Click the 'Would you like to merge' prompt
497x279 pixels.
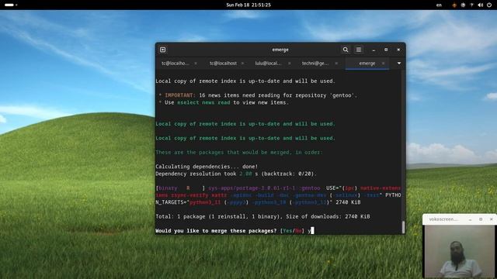pyautogui.click(x=216, y=231)
